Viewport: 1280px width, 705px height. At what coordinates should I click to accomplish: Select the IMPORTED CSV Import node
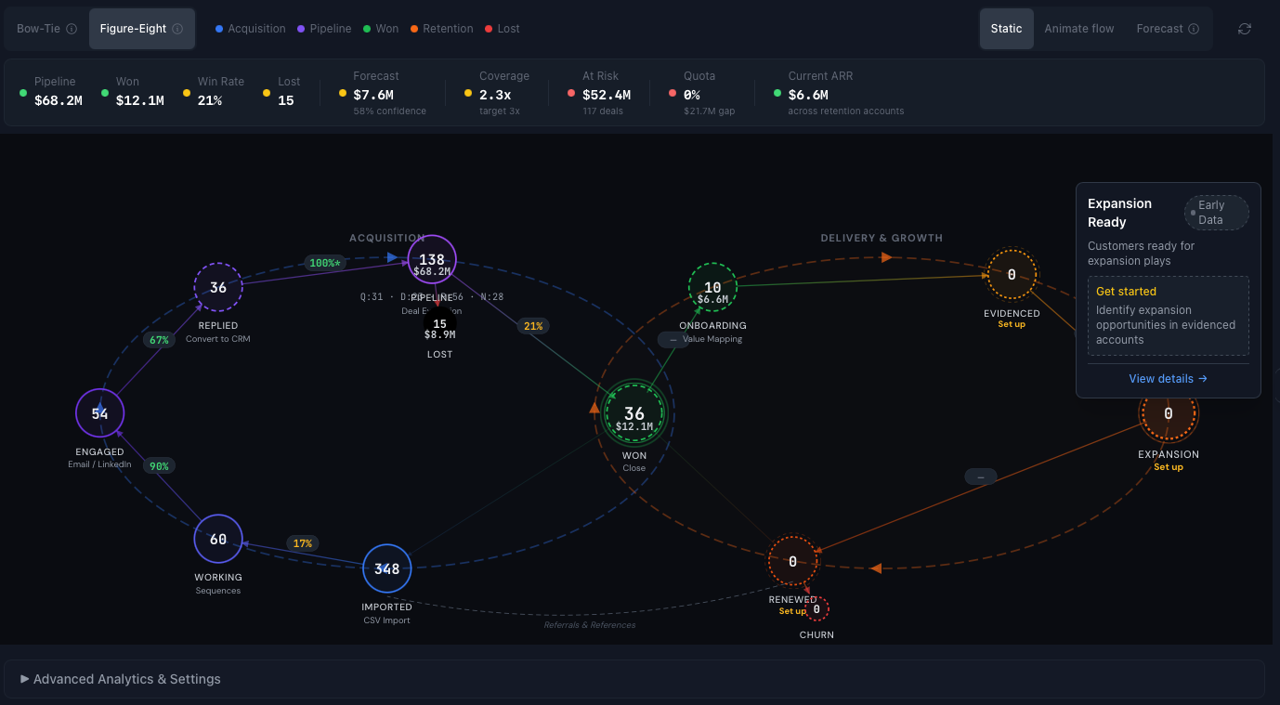(386, 568)
